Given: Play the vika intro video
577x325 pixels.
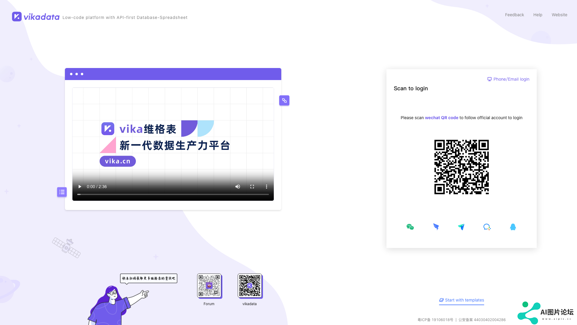Looking at the screenshot, I should point(80,187).
